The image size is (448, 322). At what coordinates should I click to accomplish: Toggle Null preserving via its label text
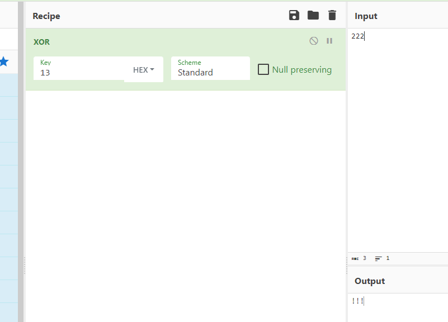click(302, 70)
